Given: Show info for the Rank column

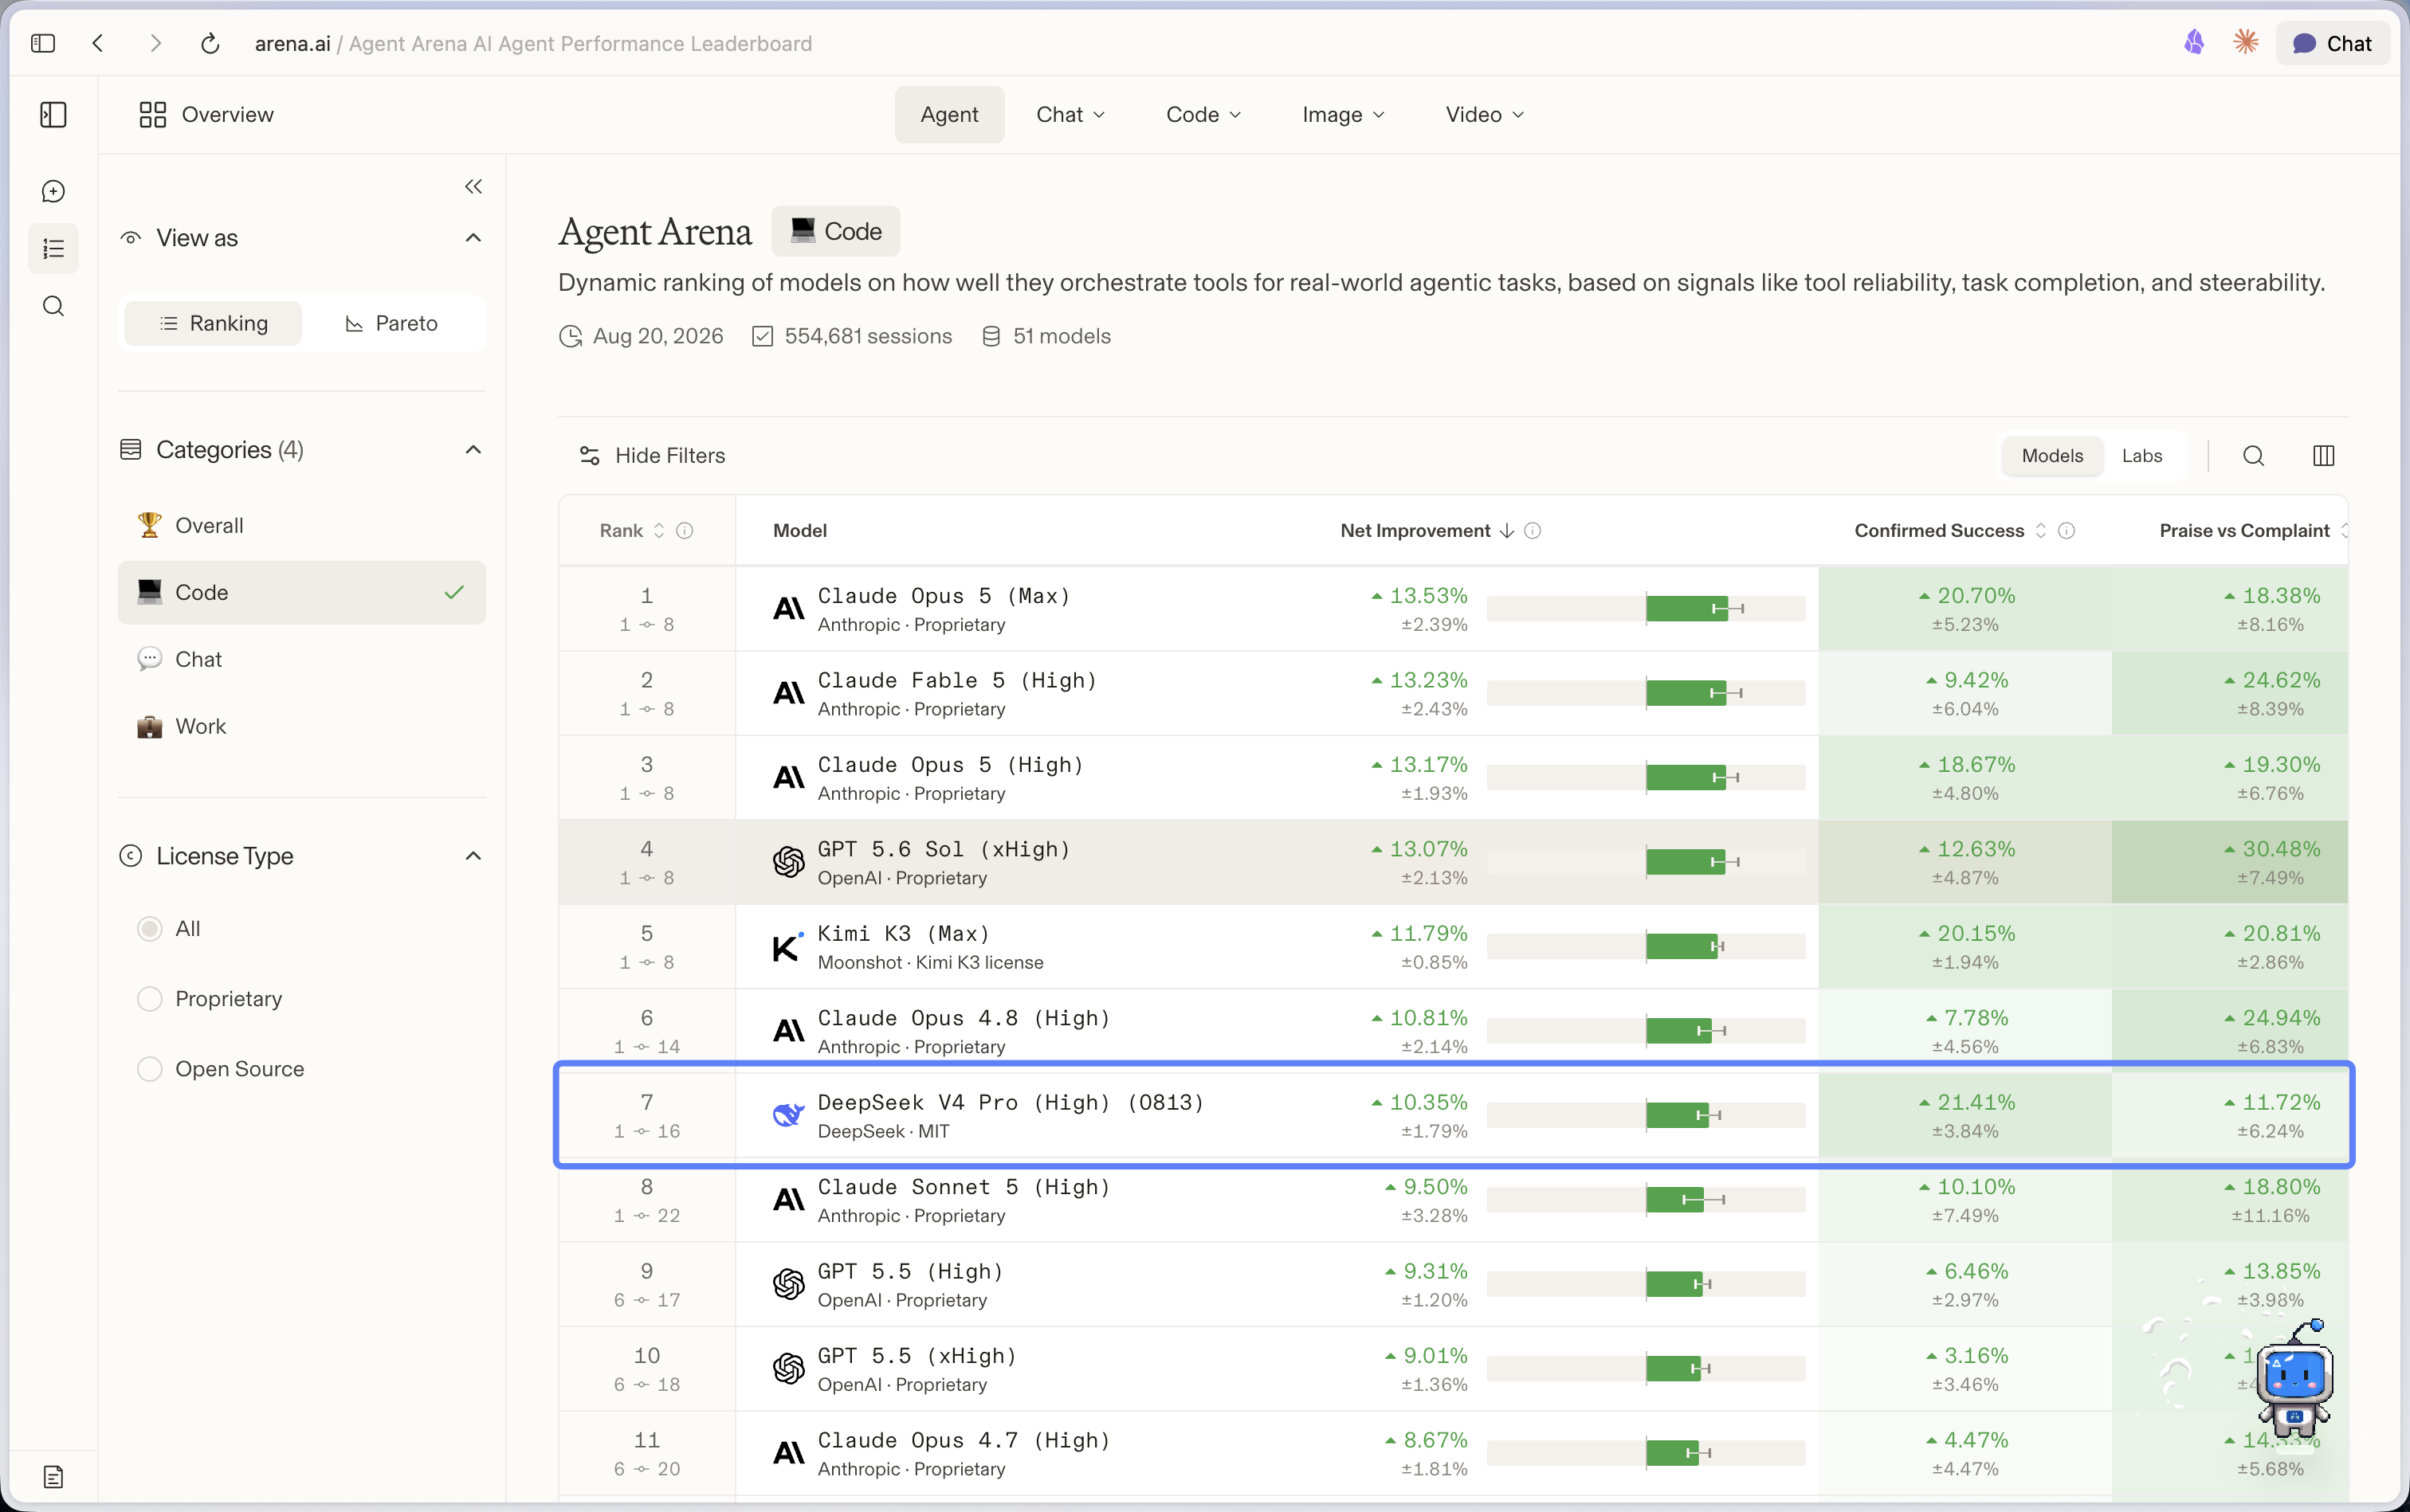Looking at the screenshot, I should tap(685, 531).
